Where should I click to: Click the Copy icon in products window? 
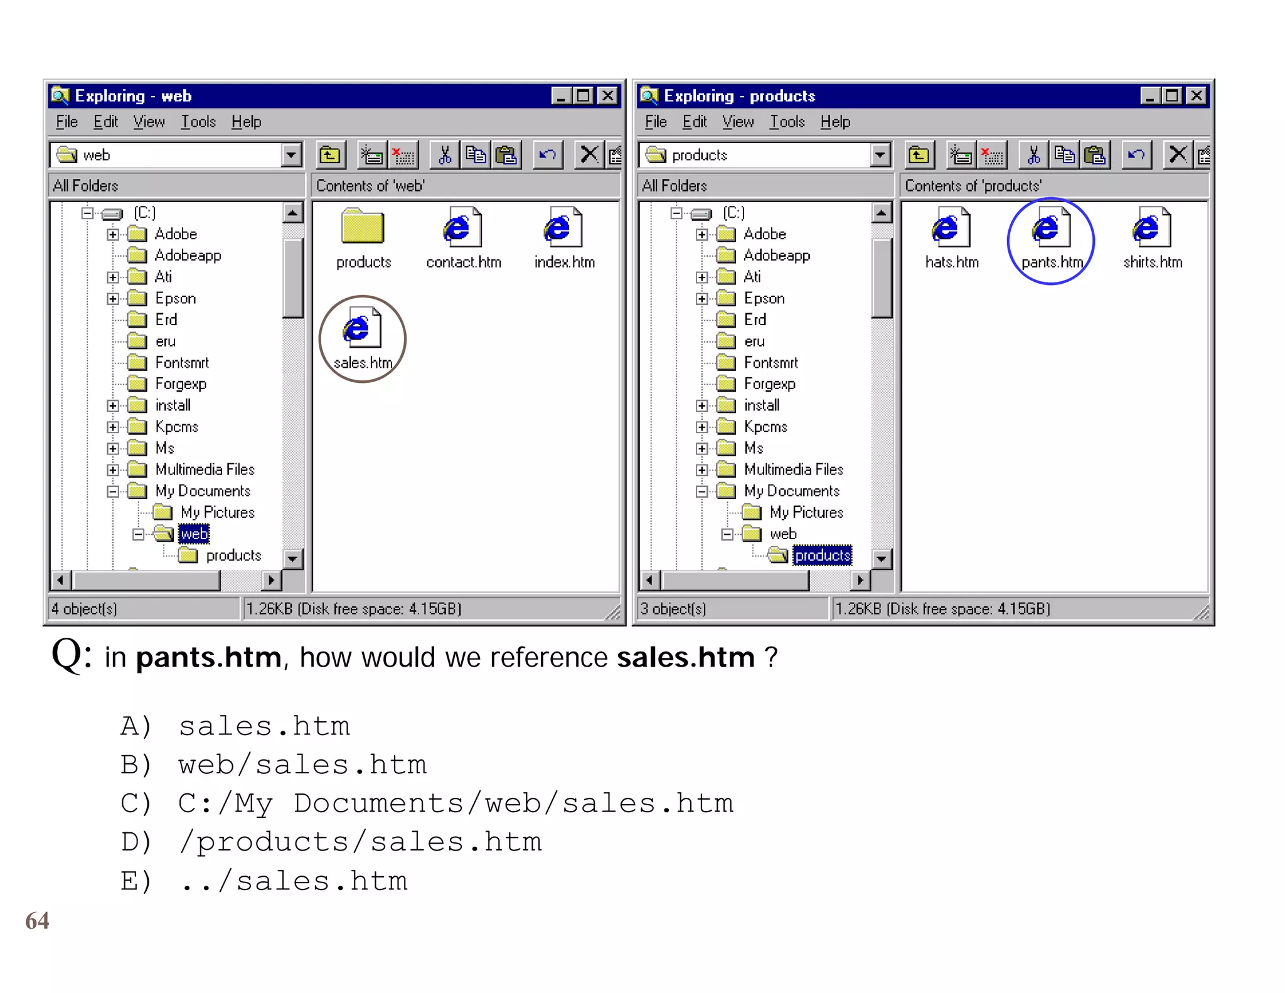click(1065, 154)
